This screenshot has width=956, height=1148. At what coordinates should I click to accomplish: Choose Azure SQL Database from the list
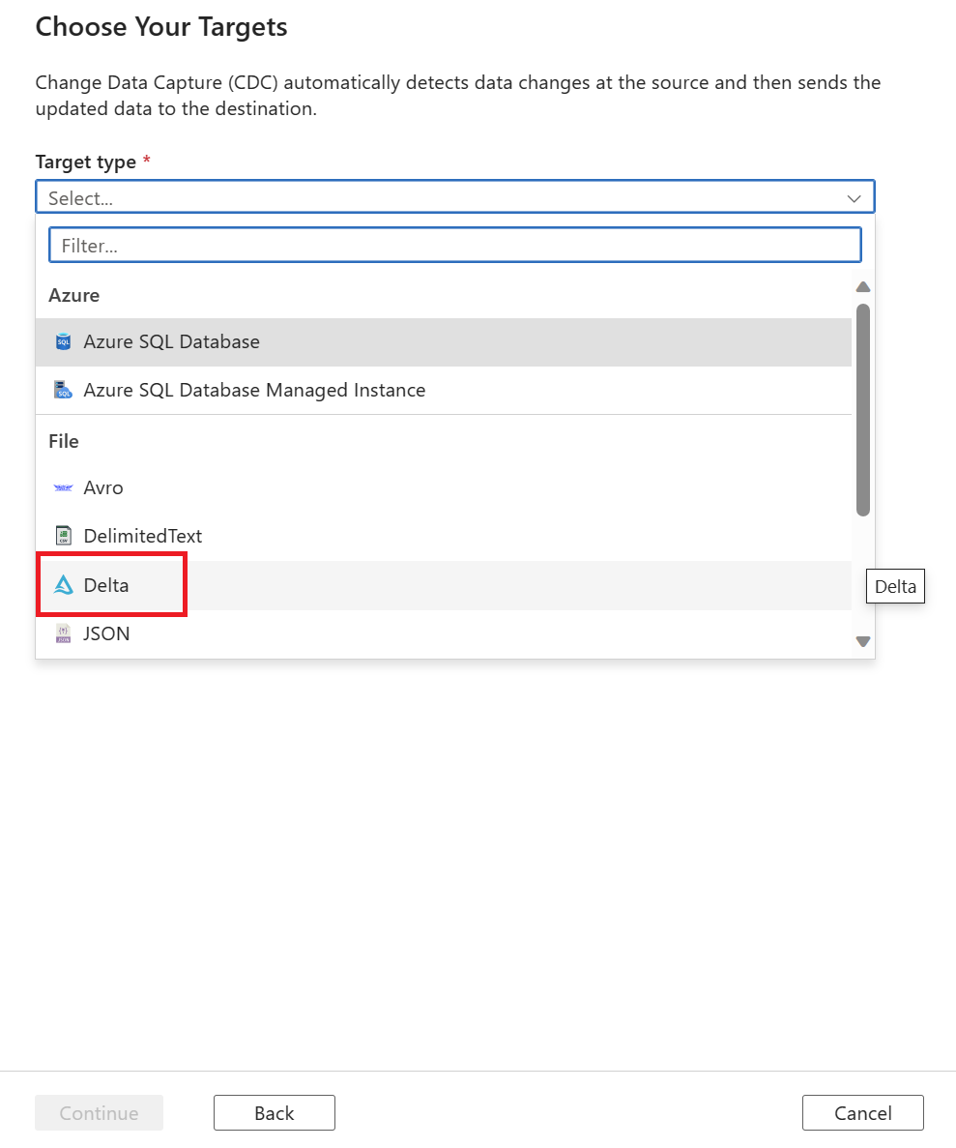(171, 341)
